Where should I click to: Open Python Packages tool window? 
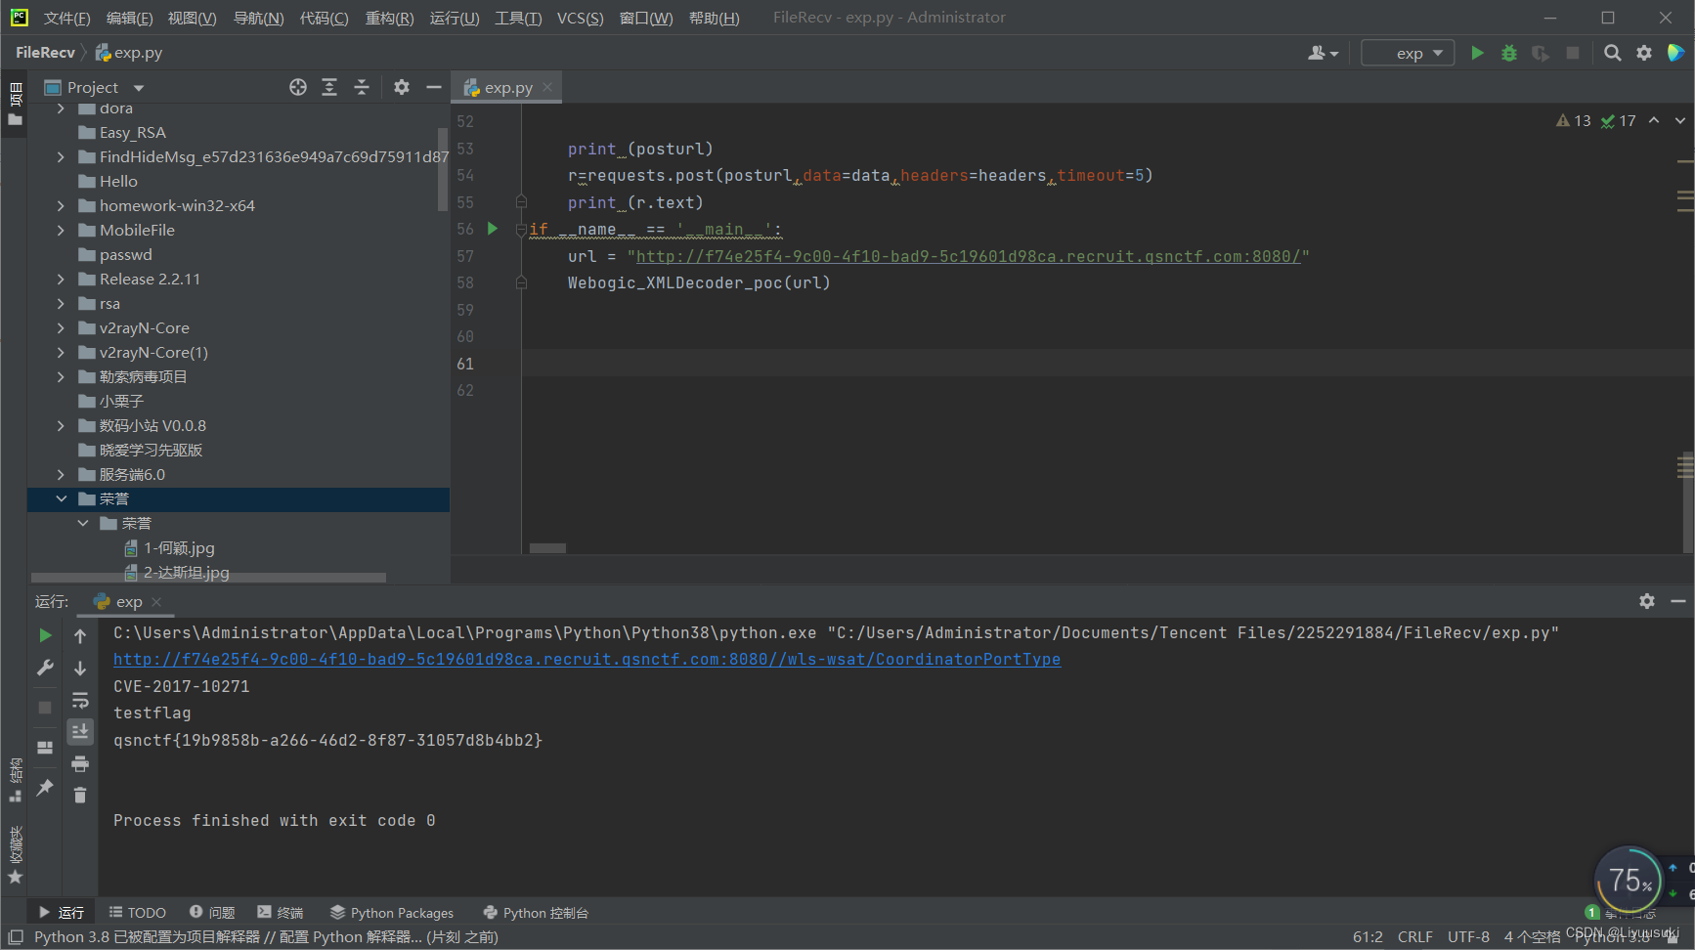391,912
